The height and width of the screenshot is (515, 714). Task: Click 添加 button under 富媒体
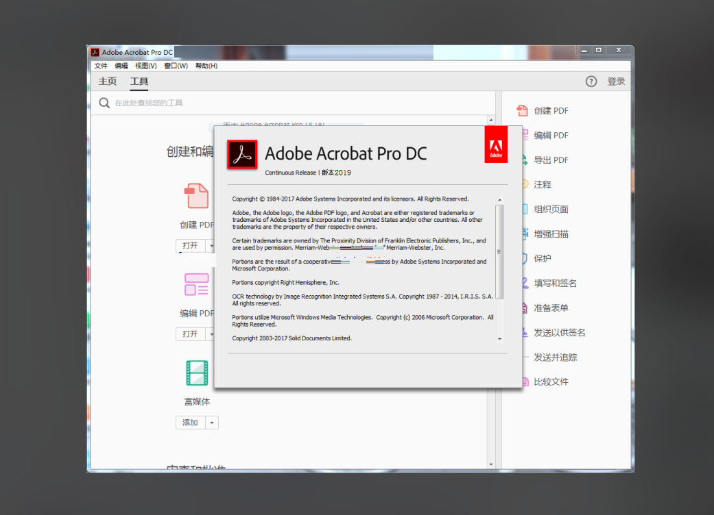pos(190,423)
